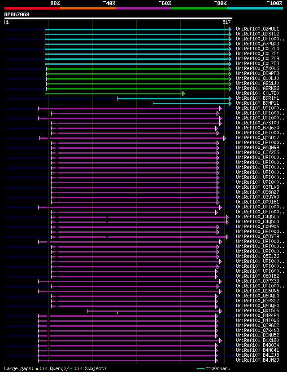This screenshot has width=287, height=372.
Task: Choose the UniRef100_A6QNR9 hit label
Action: click(257, 147)
